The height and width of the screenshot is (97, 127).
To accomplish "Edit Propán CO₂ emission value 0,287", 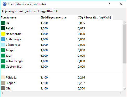I will (x=81, y=83).
